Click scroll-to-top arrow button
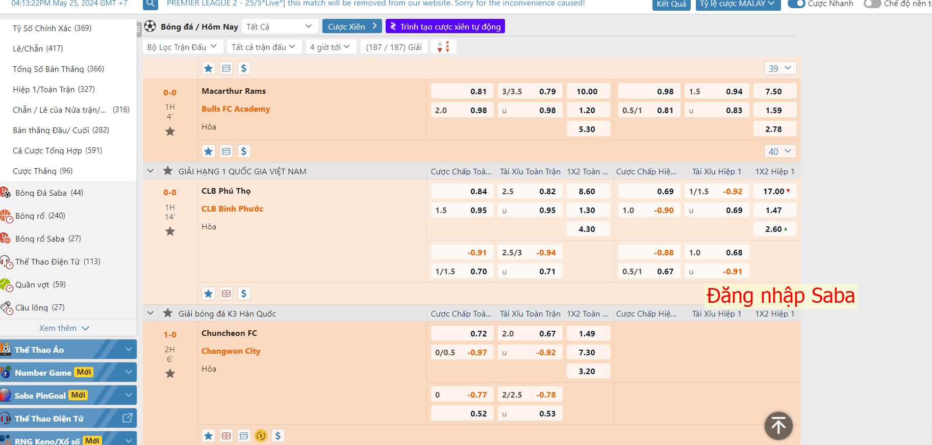 (x=778, y=426)
